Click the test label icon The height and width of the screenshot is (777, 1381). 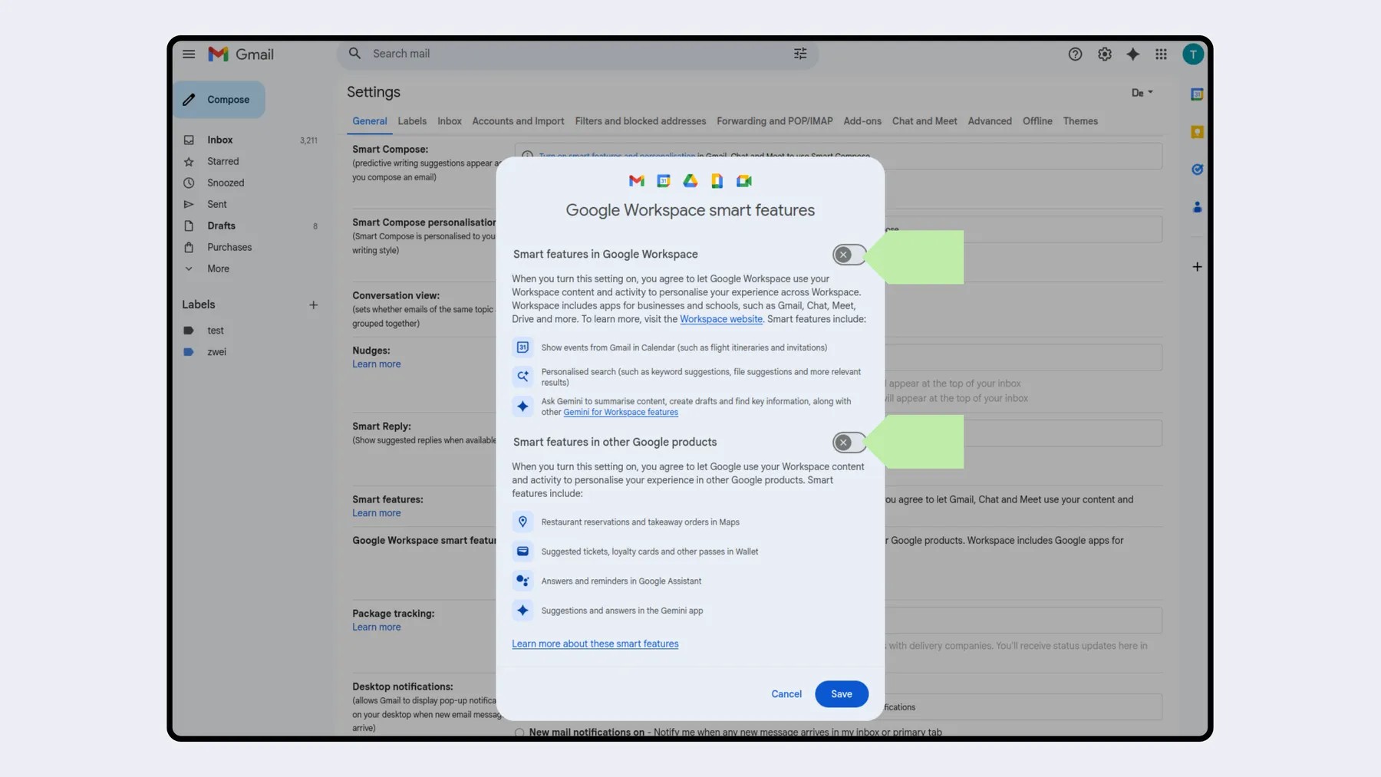(189, 331)
